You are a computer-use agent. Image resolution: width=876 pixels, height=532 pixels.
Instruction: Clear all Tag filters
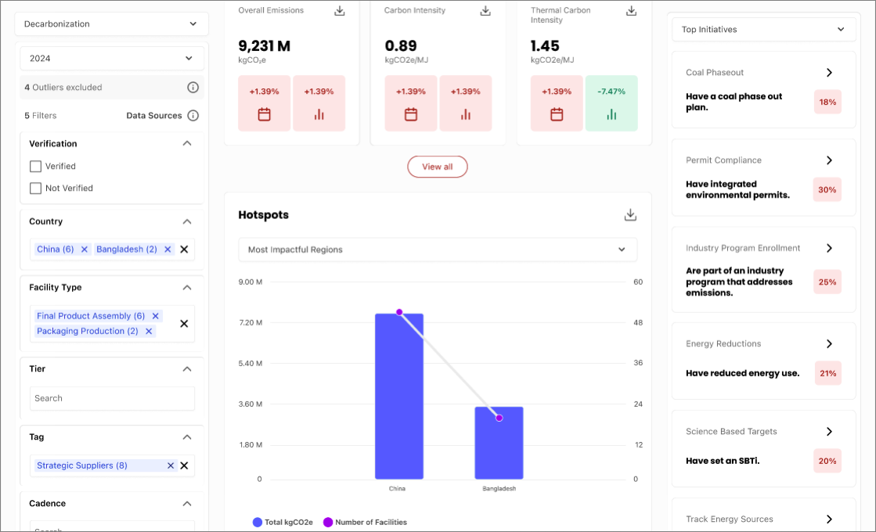click(185, 465)
